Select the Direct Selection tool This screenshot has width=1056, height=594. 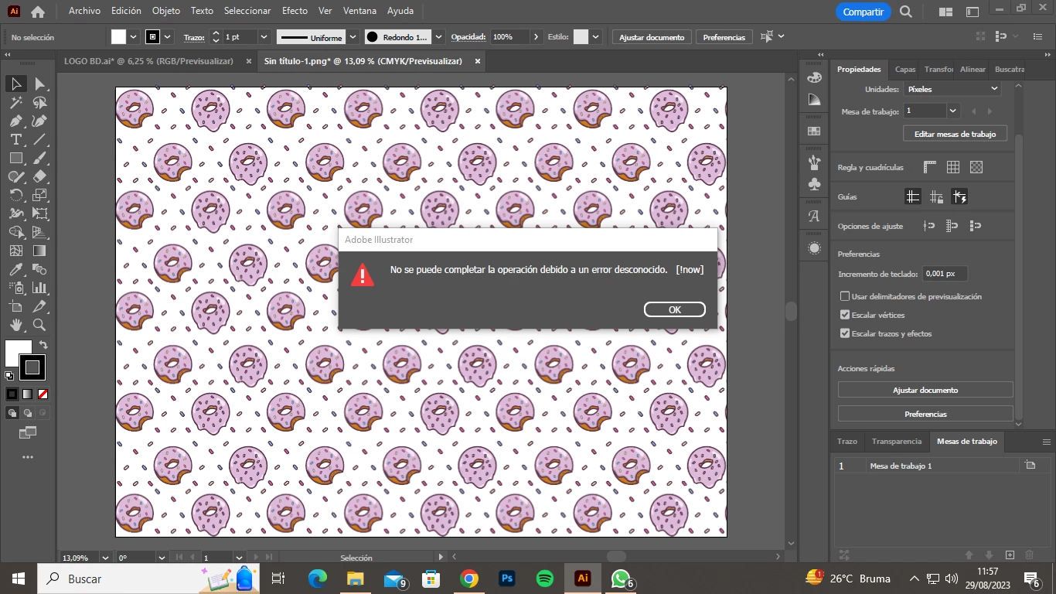(39, 84)
